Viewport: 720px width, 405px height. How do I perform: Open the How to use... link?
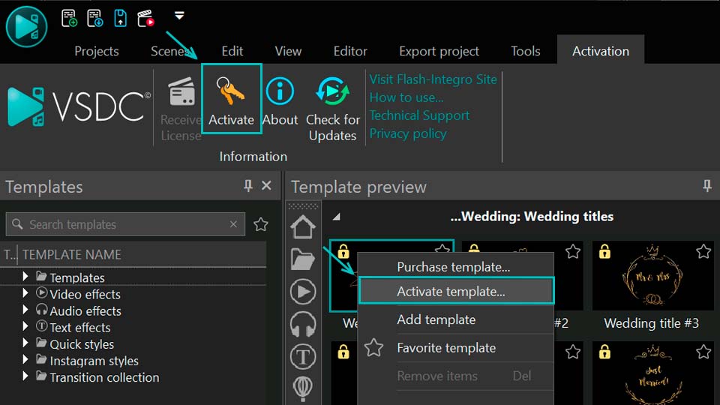(x=406, y=97)
